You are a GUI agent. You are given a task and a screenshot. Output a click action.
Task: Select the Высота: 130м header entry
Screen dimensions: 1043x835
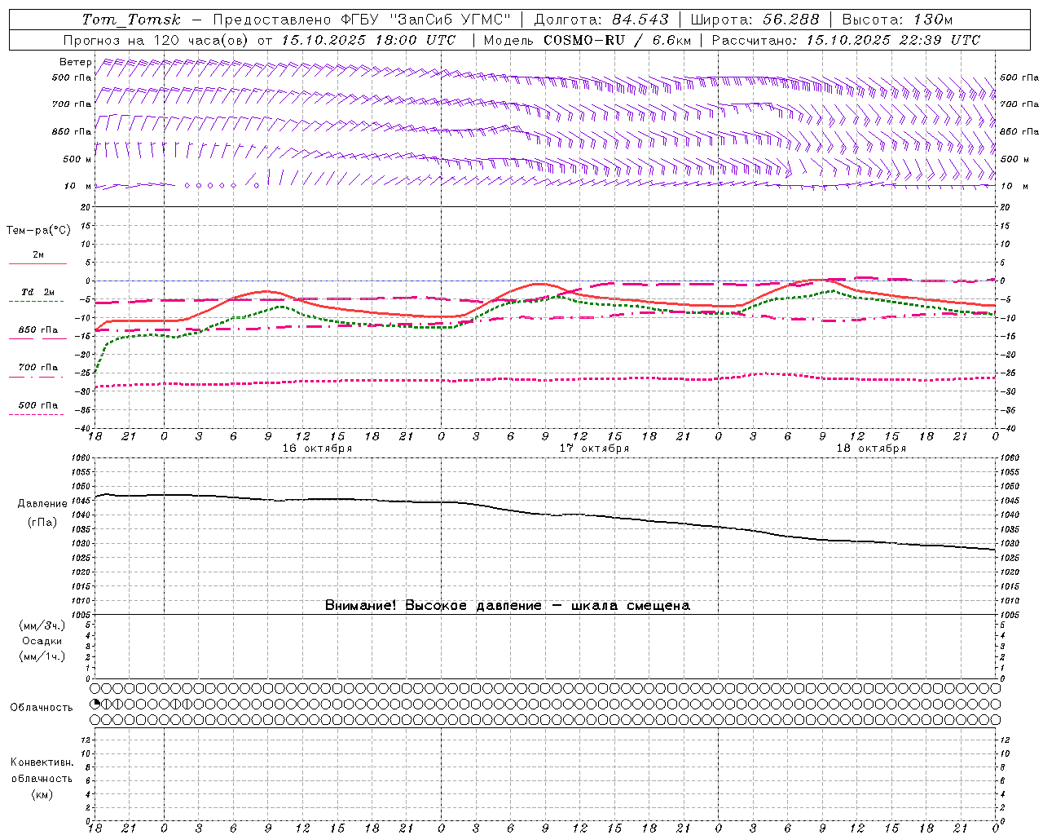point(897,20)
